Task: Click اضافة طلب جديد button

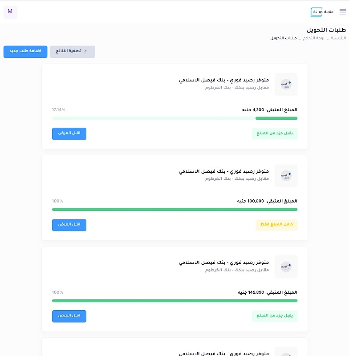Action: pyautogui.click(x=25, y=52)
